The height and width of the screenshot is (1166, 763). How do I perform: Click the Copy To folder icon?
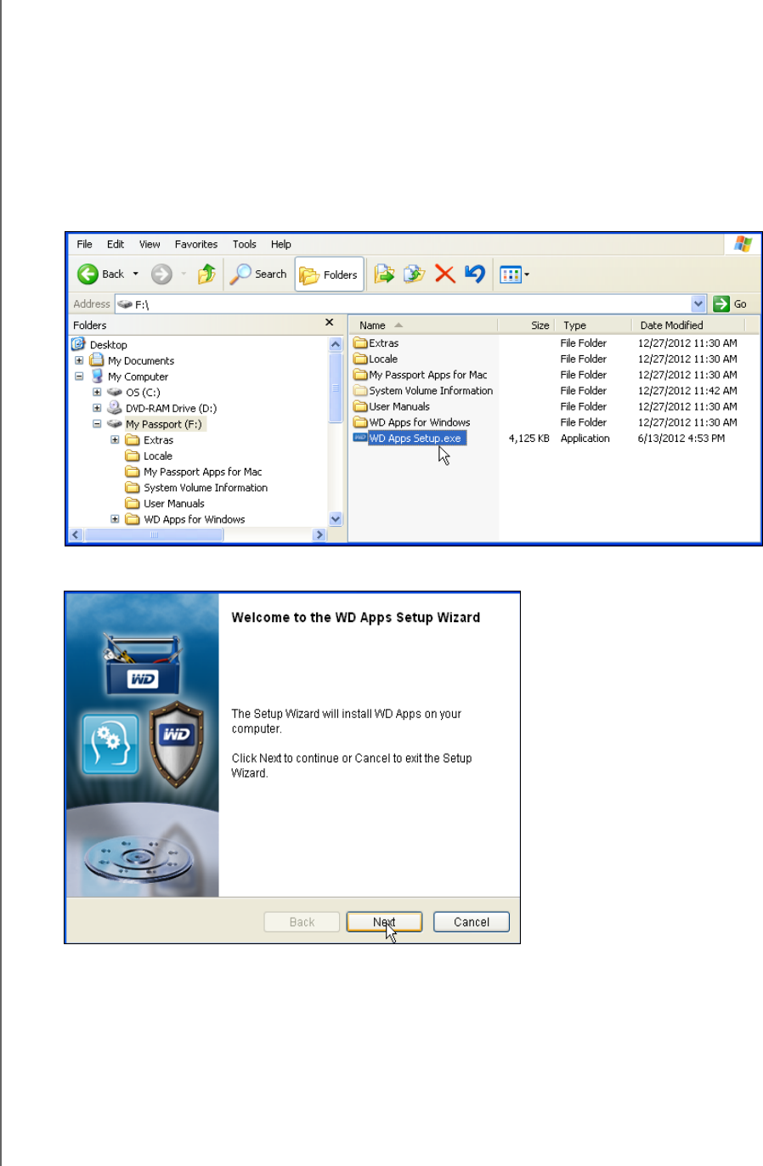(x=414, y=275)
